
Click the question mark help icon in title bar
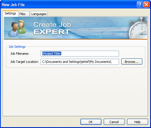140,4
